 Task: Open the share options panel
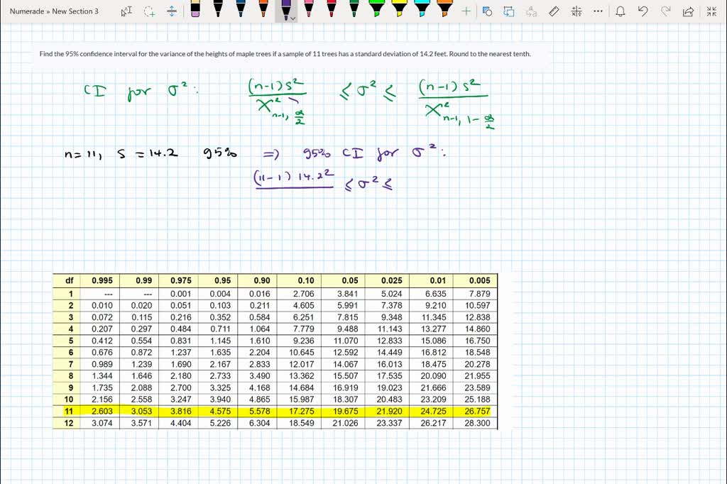pos(689,11)
